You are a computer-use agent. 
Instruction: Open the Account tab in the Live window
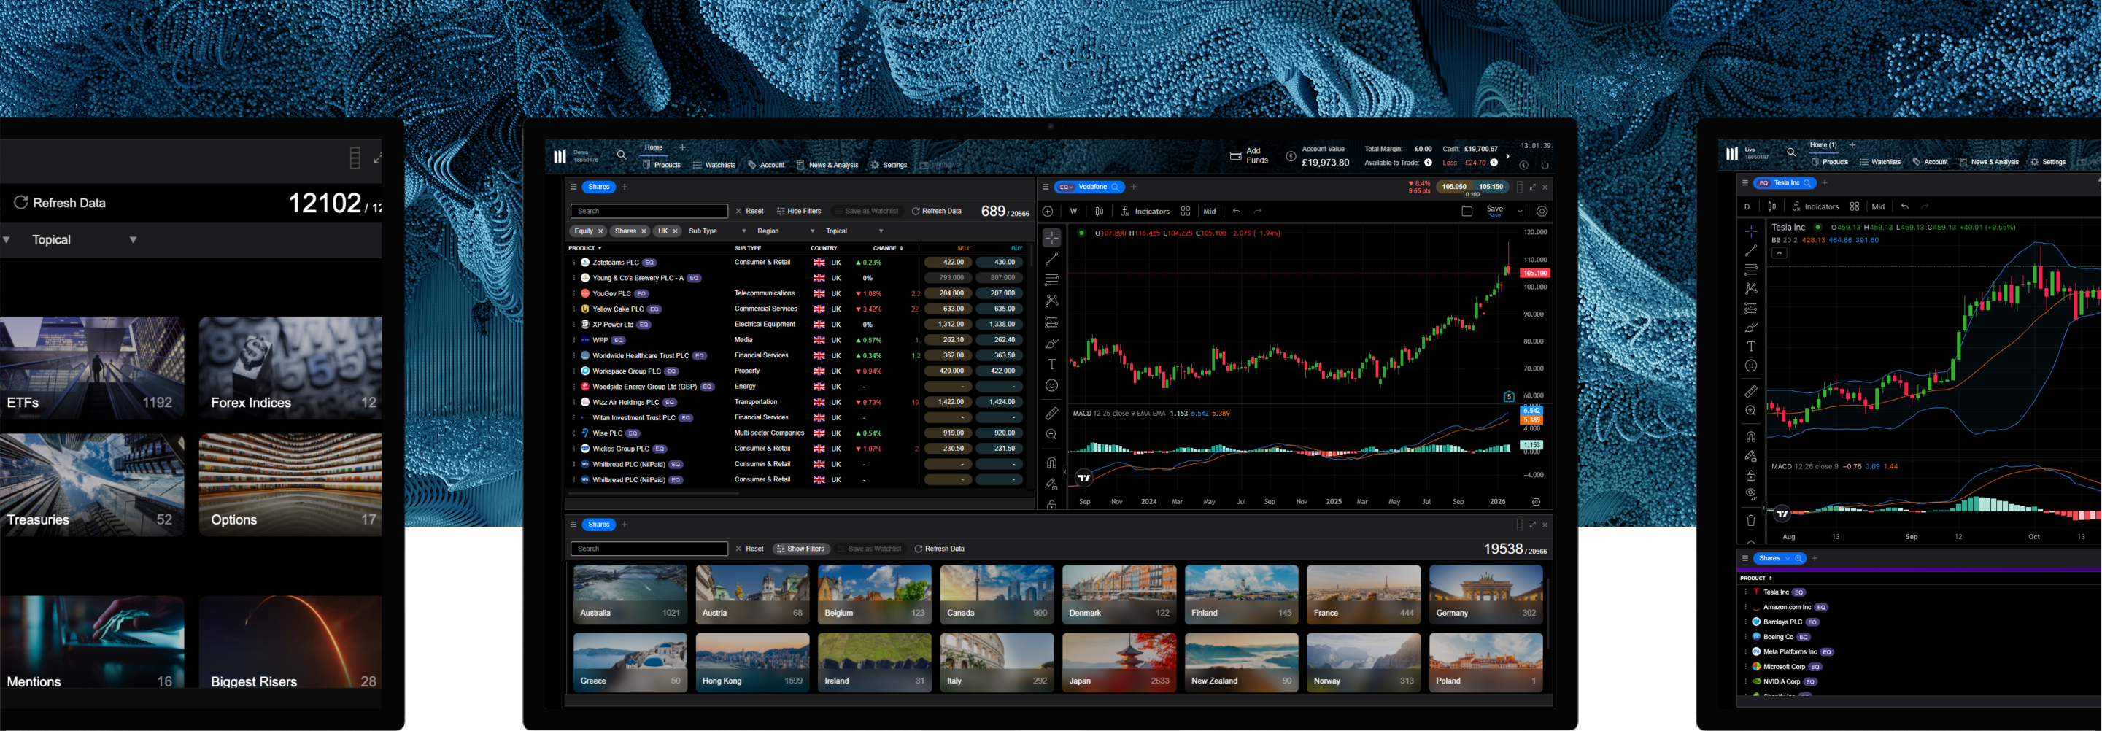1930,161
